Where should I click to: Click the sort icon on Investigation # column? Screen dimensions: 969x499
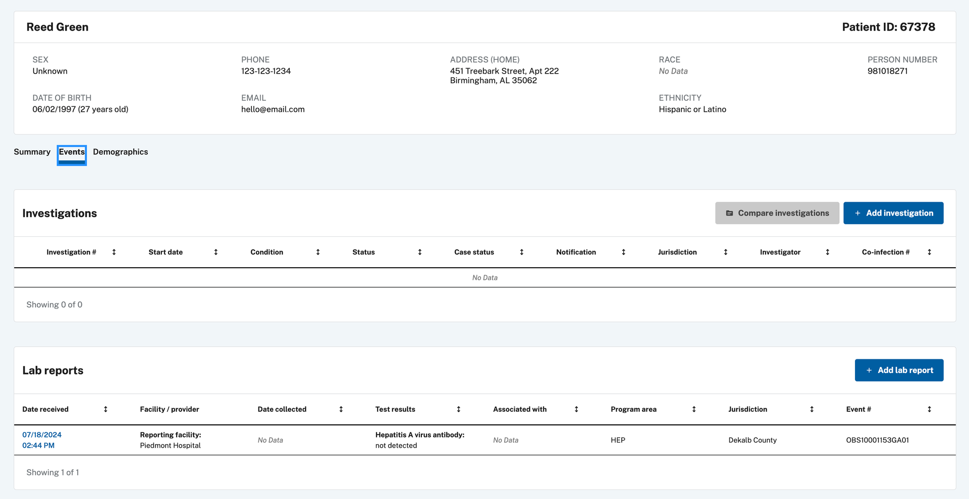click(114, 252)
